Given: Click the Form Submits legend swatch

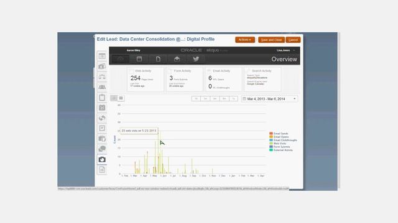Looking at the screenshot, I should pos(271,147).
